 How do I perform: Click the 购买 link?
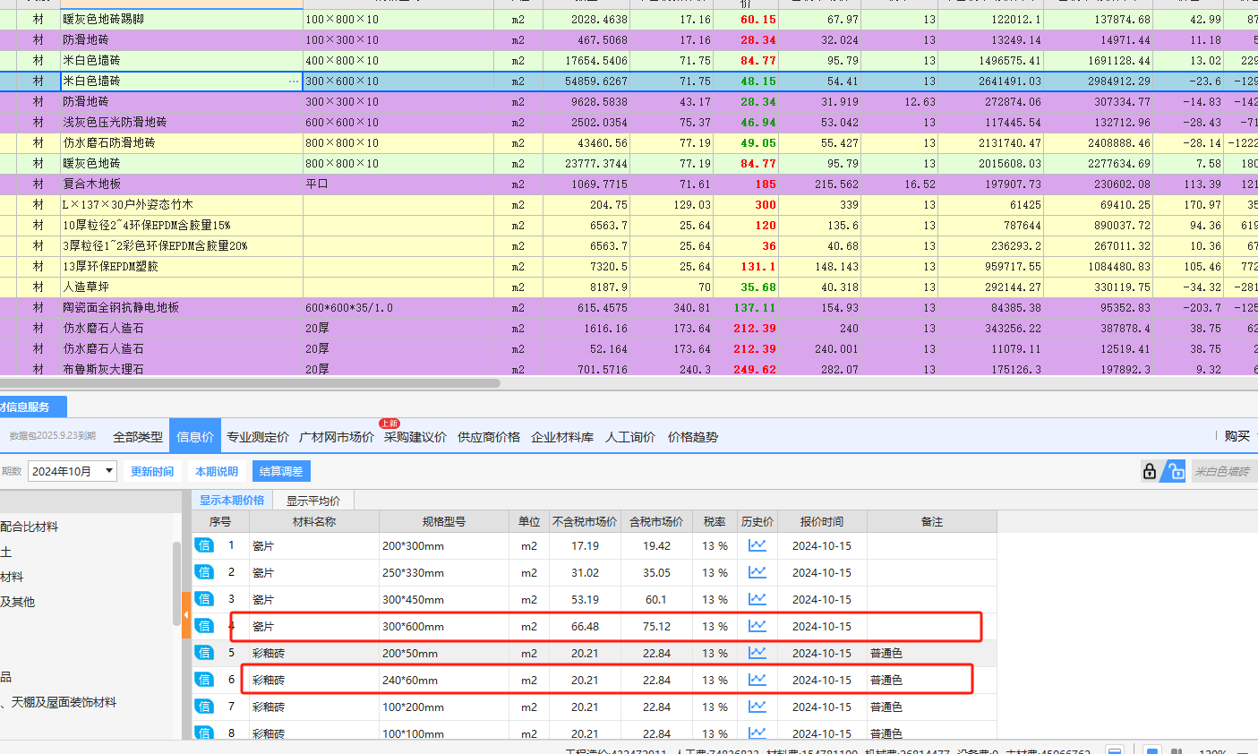tap(1237, 436)
